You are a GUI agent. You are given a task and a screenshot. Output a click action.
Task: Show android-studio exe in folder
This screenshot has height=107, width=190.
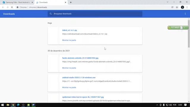click(69, 87)
